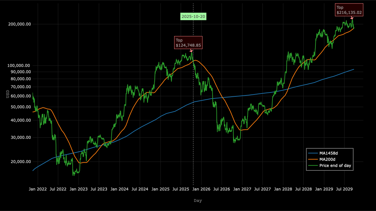Click the Jul 2029 x-axis tick label
376x211 pixels.
344,189
